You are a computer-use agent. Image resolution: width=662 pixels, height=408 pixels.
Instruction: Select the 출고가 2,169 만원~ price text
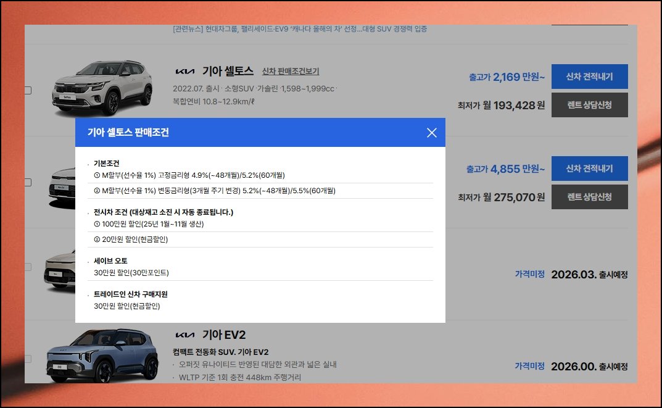507,77
